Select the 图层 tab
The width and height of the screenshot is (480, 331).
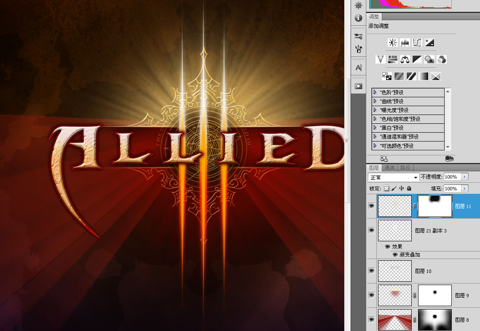click(374, 168)
